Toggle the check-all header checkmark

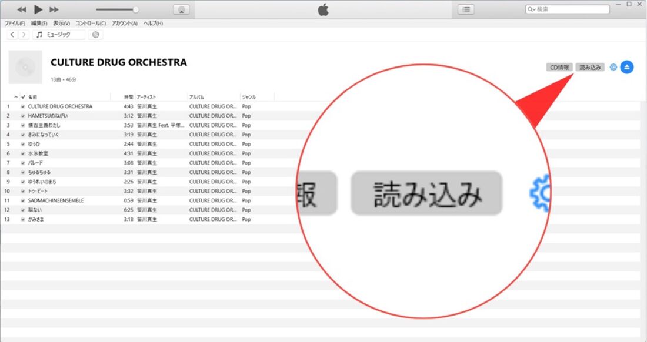(x=23, y=97)
